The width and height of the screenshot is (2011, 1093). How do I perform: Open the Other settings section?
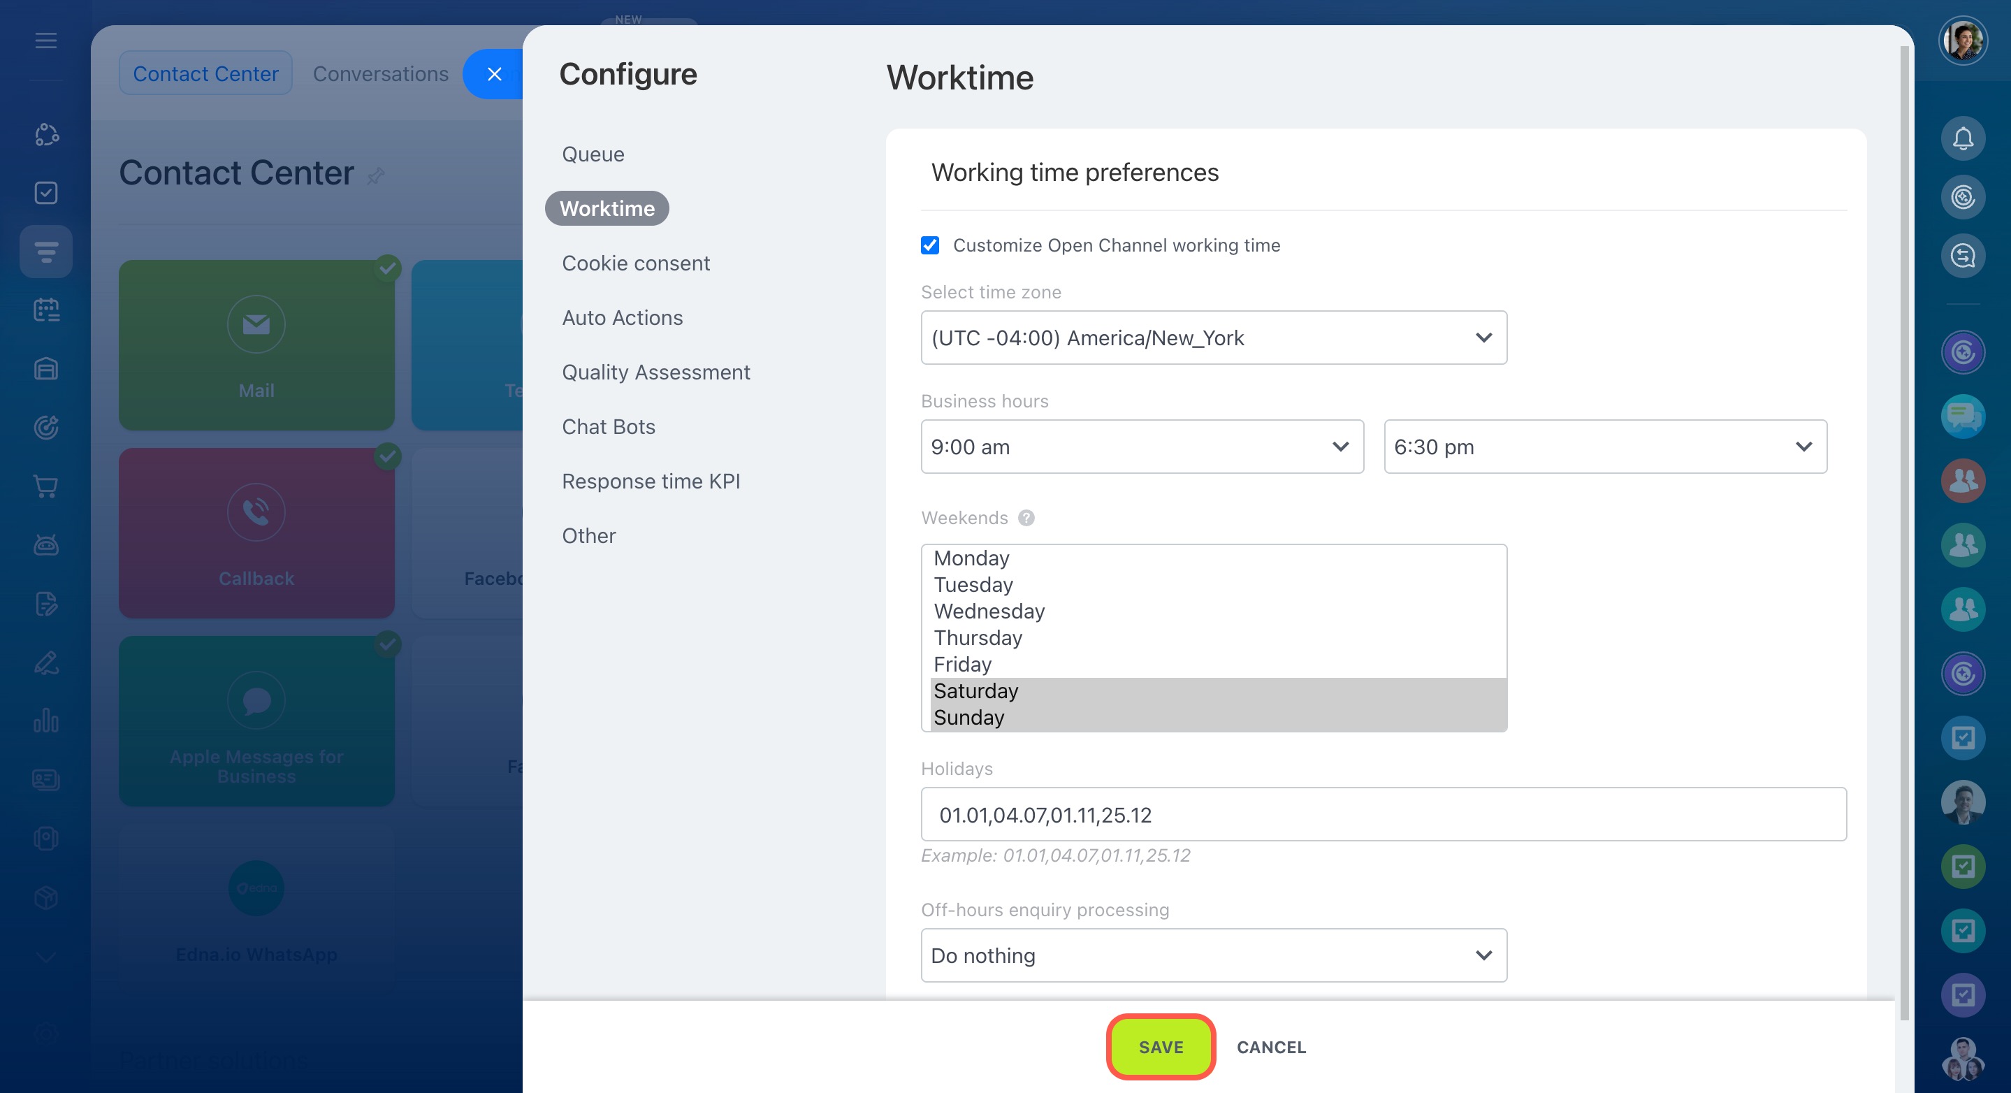(x=588, y=536)
